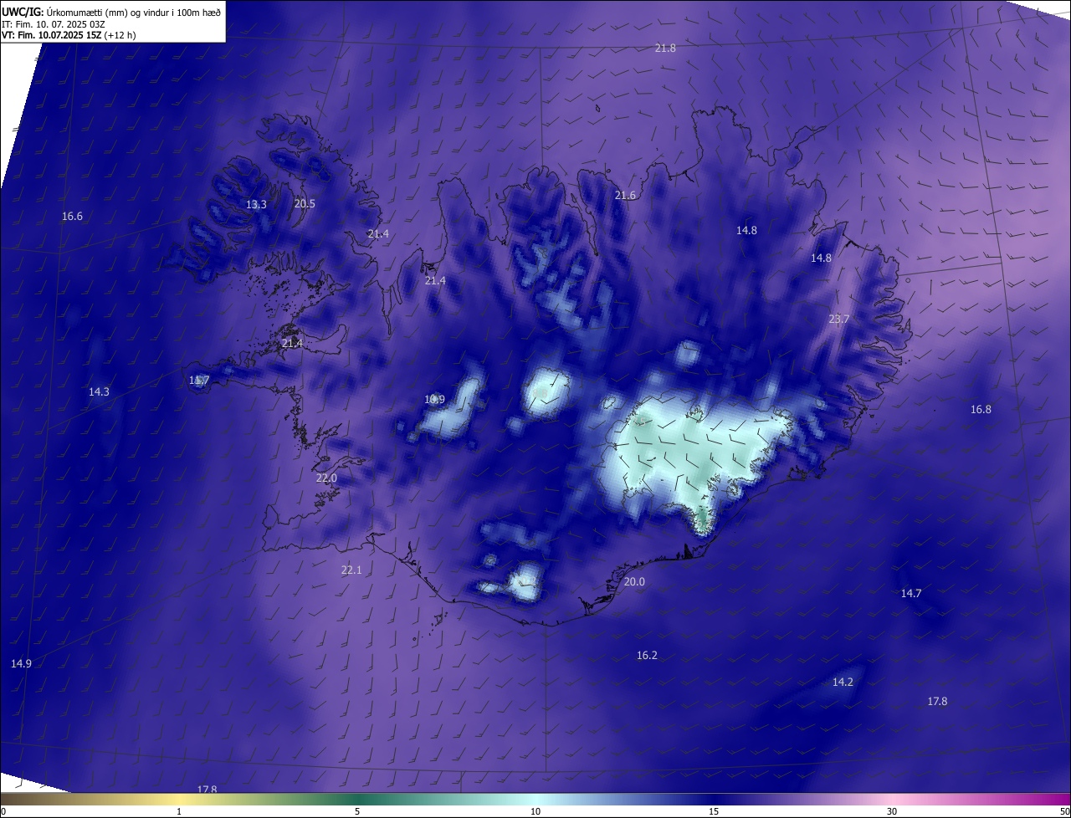Click the 21.6 value label
1071x818 pixels.
point(625,196)
